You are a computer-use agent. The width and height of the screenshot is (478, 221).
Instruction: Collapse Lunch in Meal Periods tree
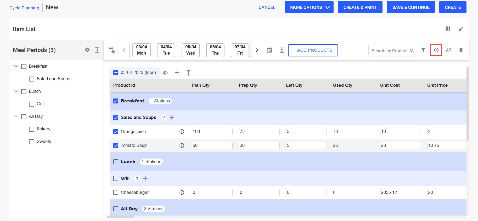(16, 91)
